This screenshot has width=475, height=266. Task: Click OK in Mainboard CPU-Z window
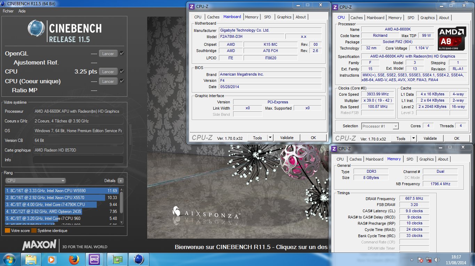pyautogui.click(x=314, y=138)
